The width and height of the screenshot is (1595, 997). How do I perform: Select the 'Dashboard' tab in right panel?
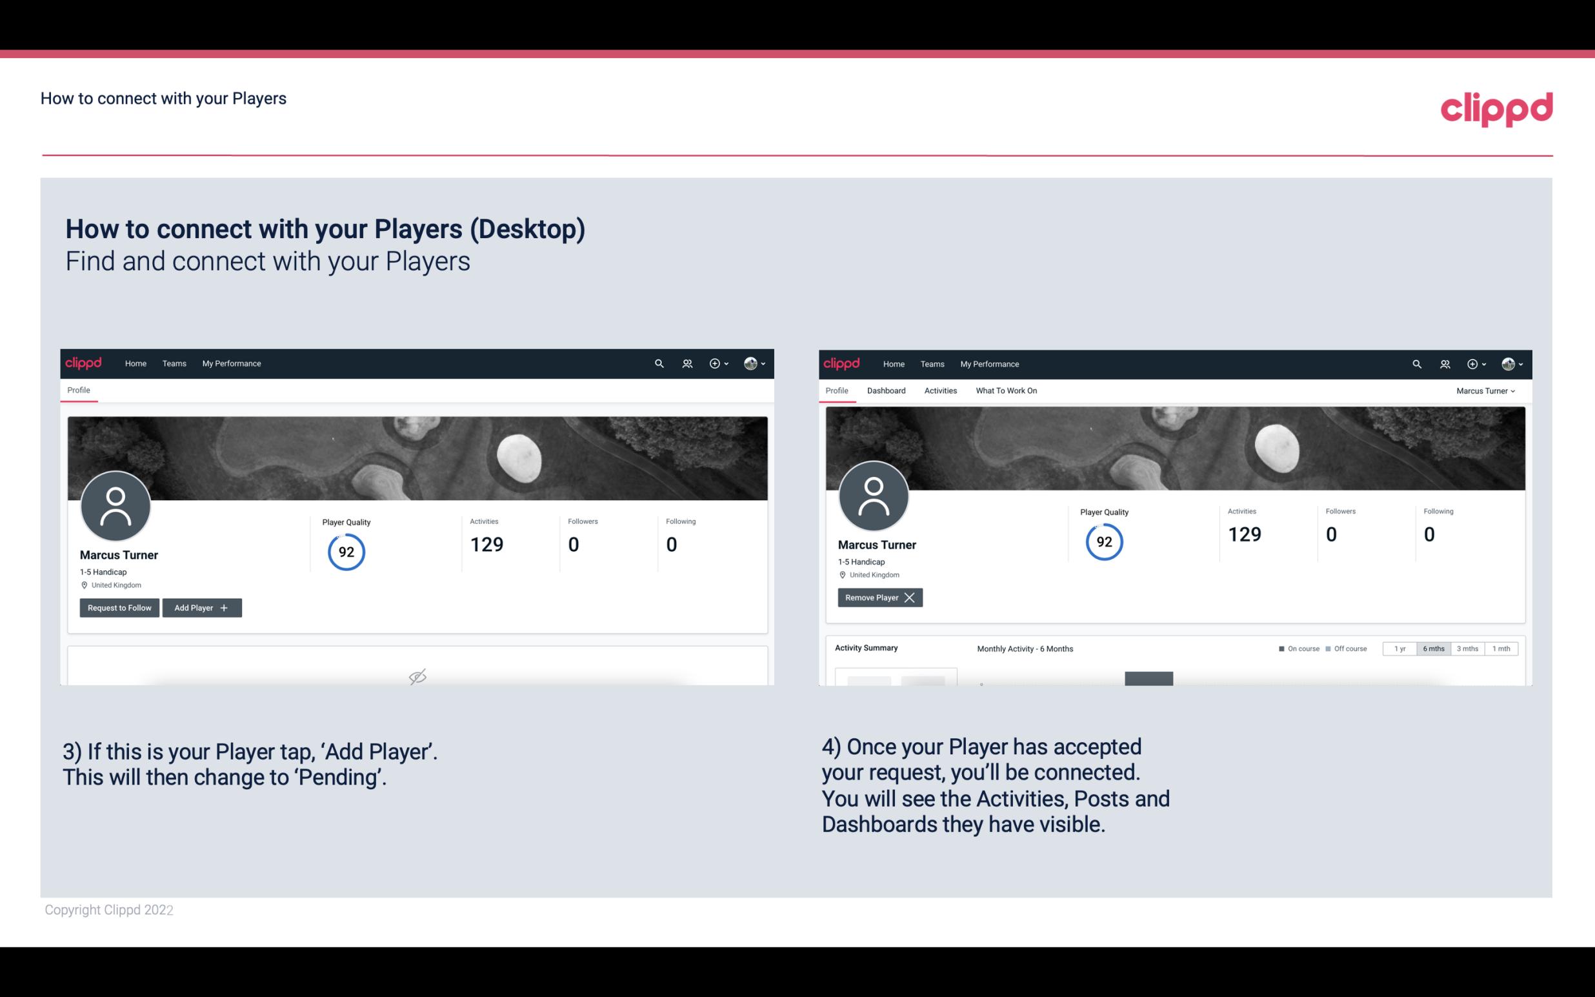tap(887, 390)
